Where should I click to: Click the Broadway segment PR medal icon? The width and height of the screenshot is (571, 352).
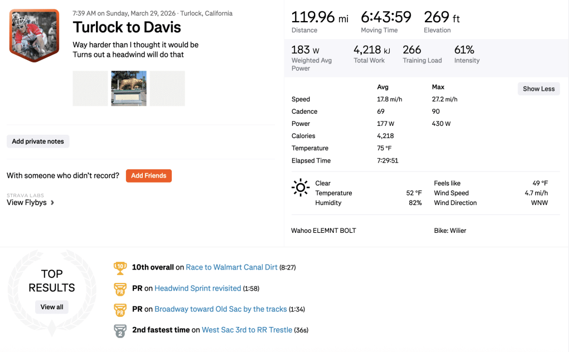click(x=120, y=309)
